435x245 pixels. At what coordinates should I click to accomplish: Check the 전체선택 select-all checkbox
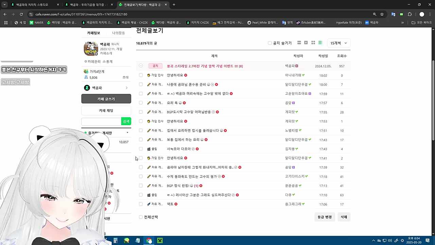(141, 217)
